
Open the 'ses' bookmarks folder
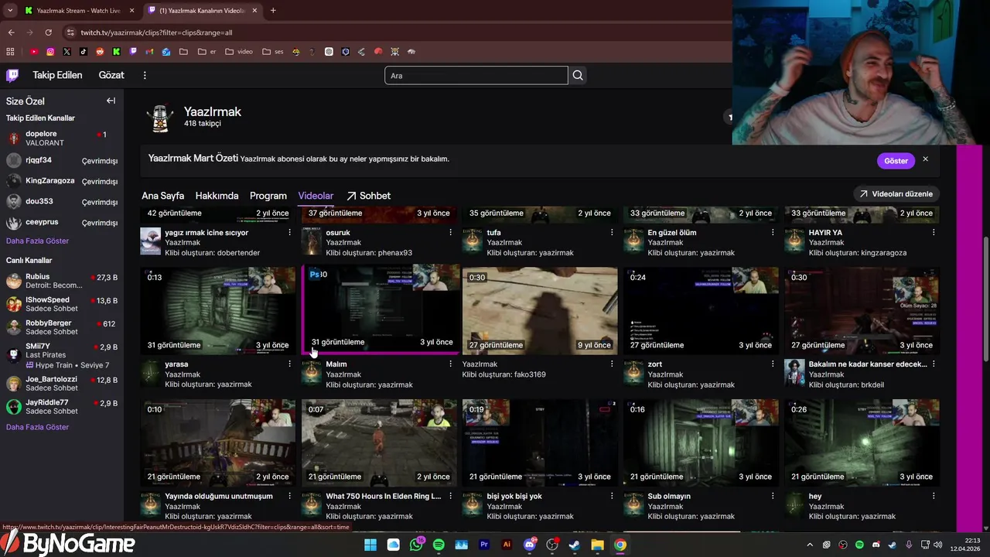(273, 52)
